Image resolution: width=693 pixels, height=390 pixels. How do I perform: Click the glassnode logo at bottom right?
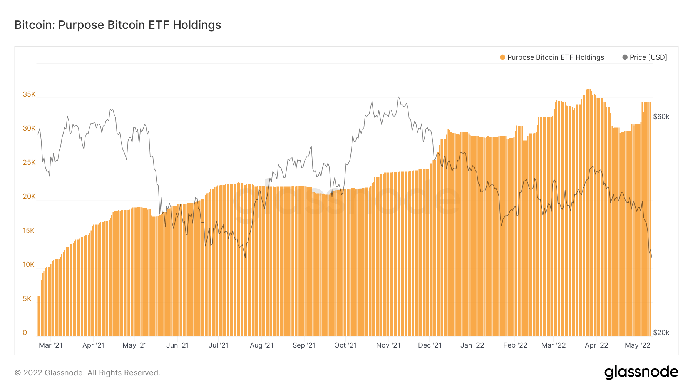[x=641, y=372]
